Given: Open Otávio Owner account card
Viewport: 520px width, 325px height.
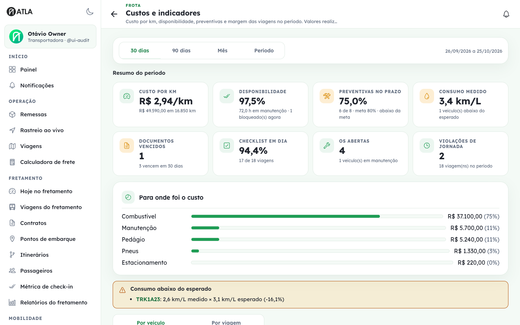Looking at the screenshot, I should (50, 36).
